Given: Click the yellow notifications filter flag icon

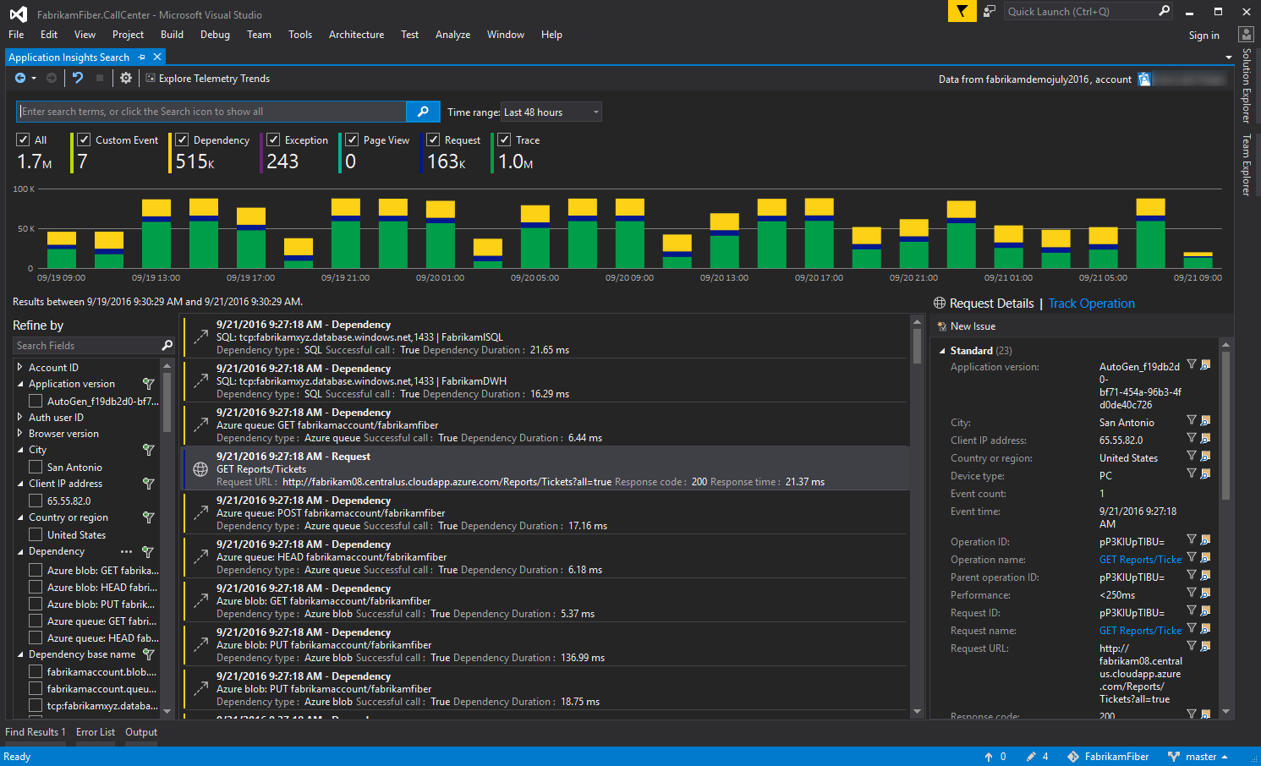Looking at the screenshot, I should [x=962, y=11].
